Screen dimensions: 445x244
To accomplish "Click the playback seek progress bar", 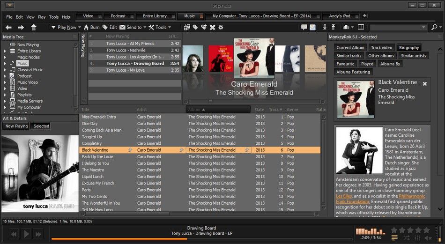I will pyautogui.click(x=201, y=239).
